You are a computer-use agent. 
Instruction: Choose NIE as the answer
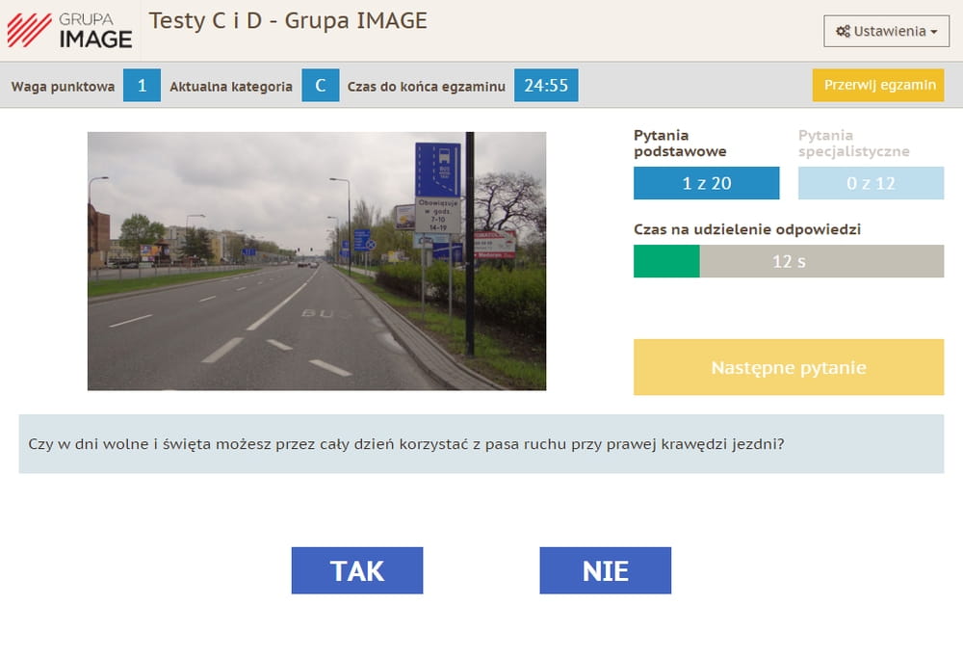[x=605, y=570]
